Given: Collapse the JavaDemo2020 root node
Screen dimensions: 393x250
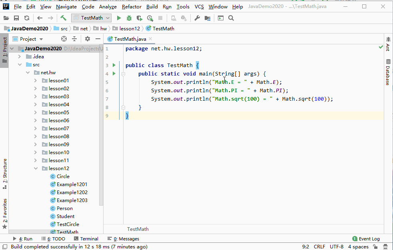Looking at the screenshot, I should (x=12, y=49).
